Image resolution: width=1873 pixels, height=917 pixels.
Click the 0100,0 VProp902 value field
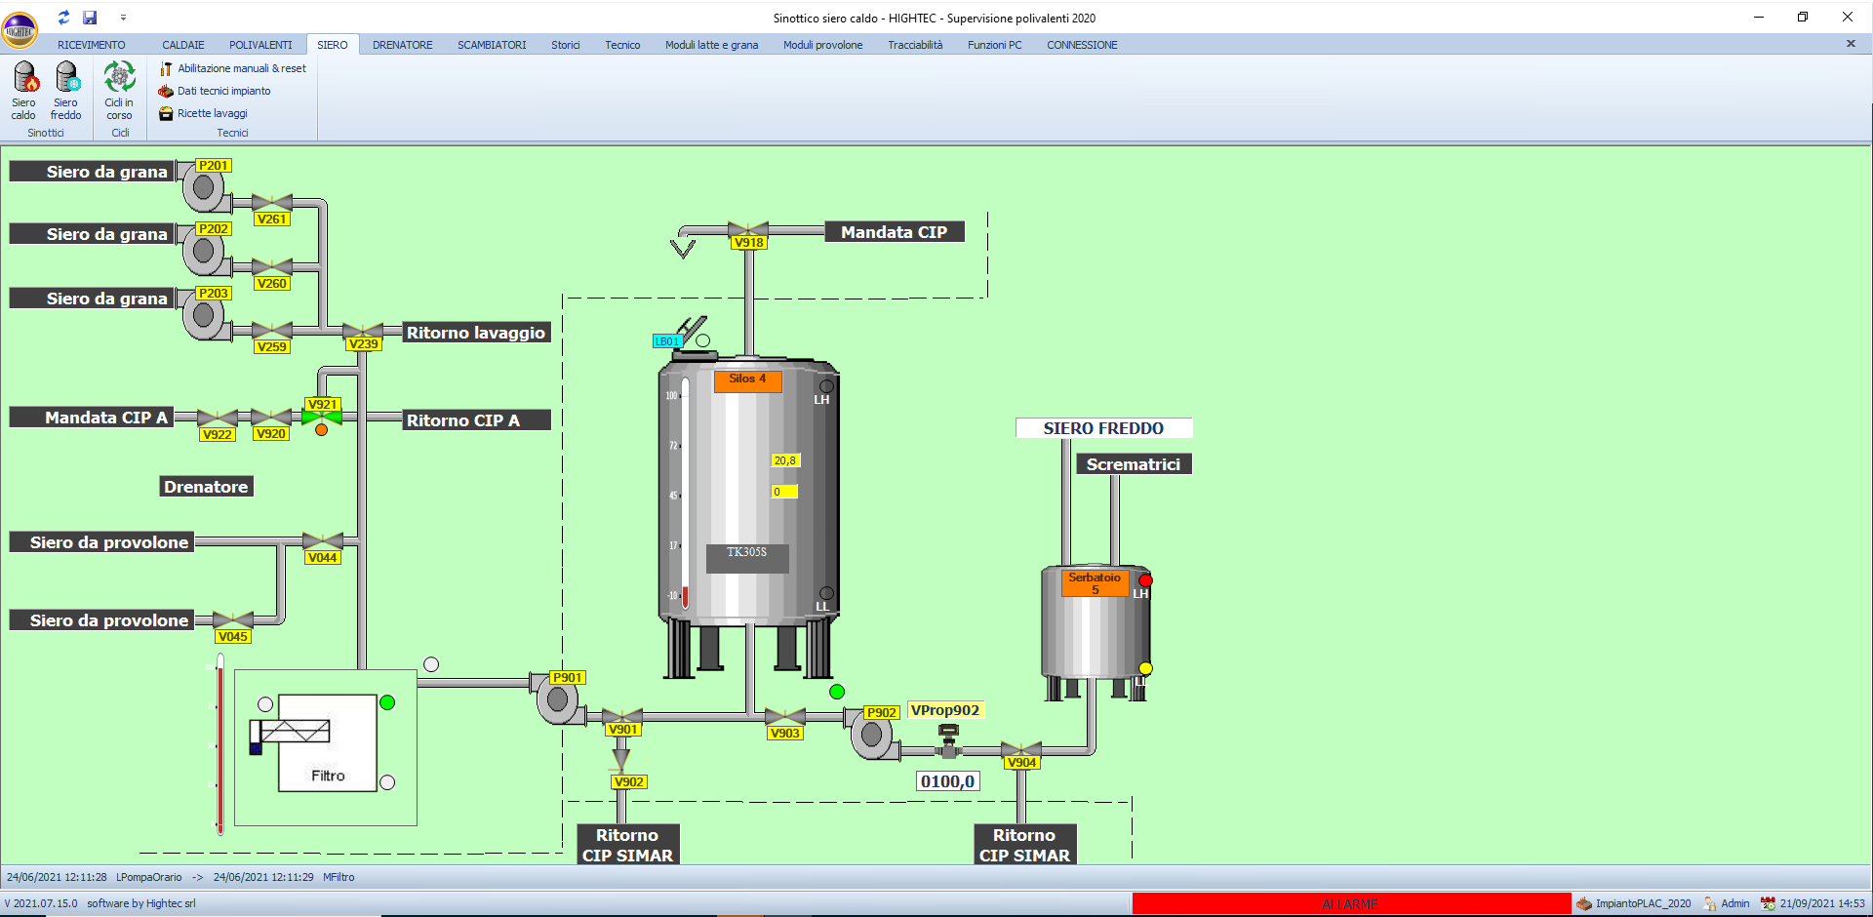pos(947,781)
